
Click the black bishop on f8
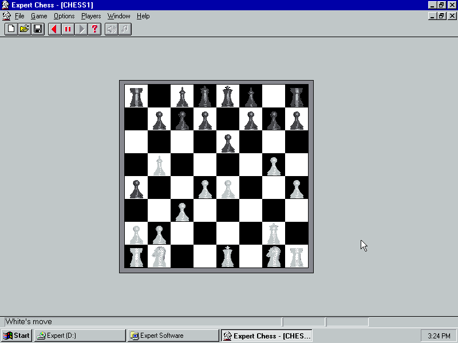(251, 97)
